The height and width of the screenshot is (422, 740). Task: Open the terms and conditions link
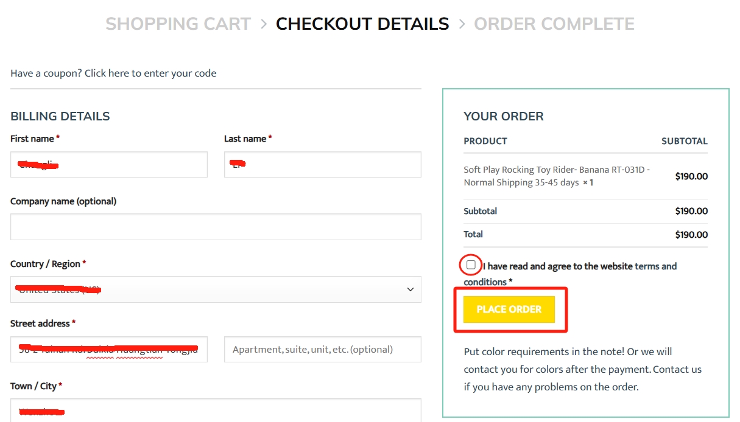coord(657,266)
